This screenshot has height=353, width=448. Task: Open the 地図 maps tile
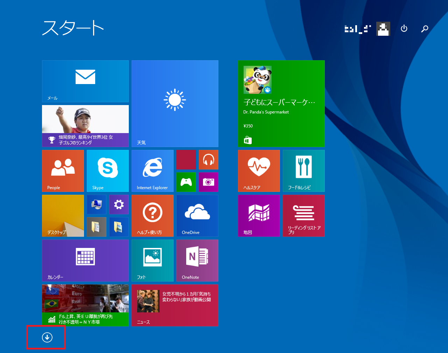click(259, 216)
